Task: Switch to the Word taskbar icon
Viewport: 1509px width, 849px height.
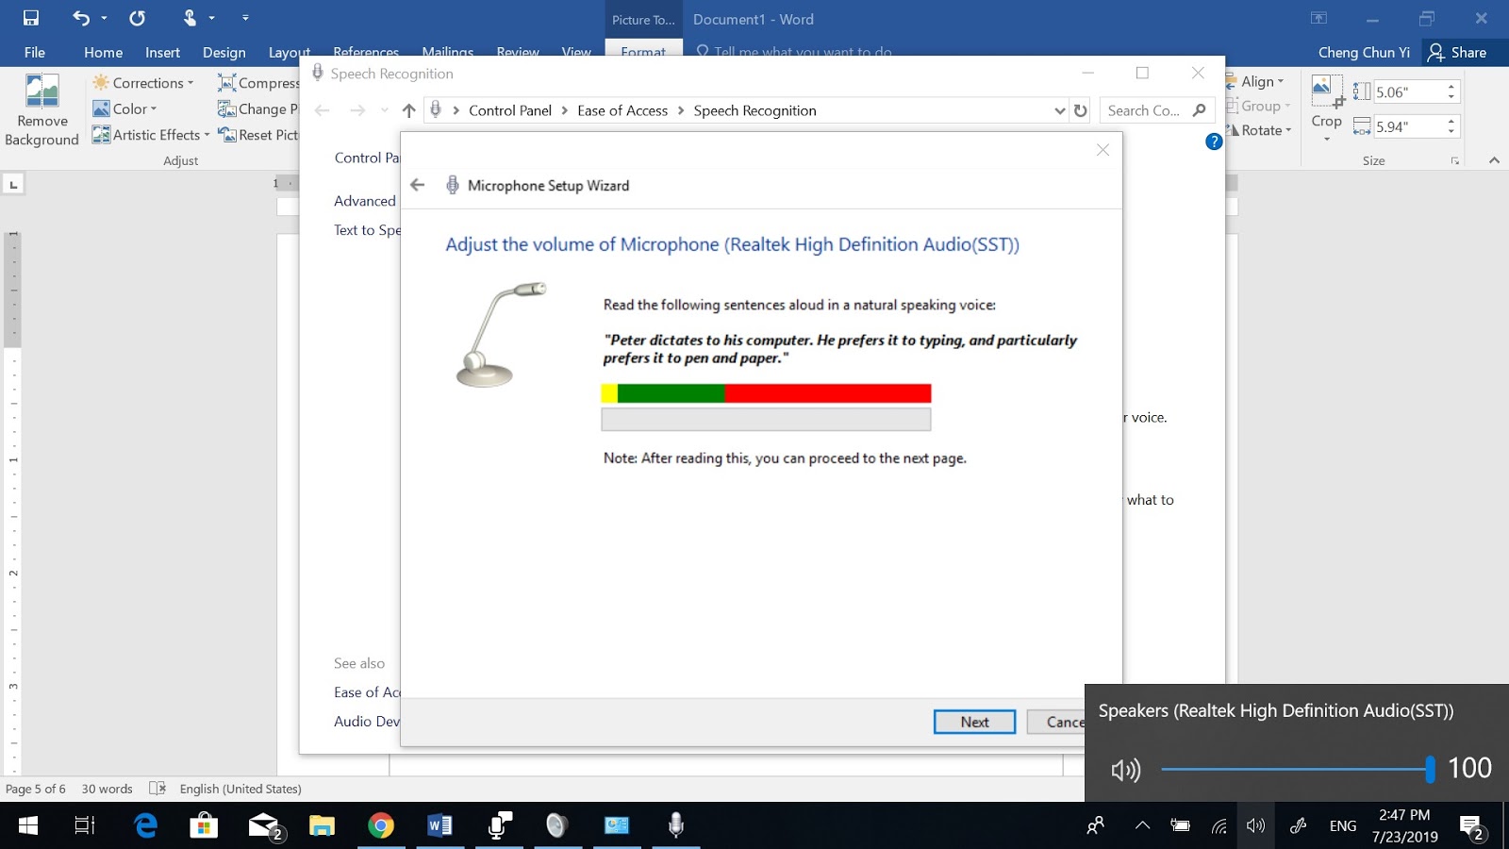Action: tap(439, 825)
